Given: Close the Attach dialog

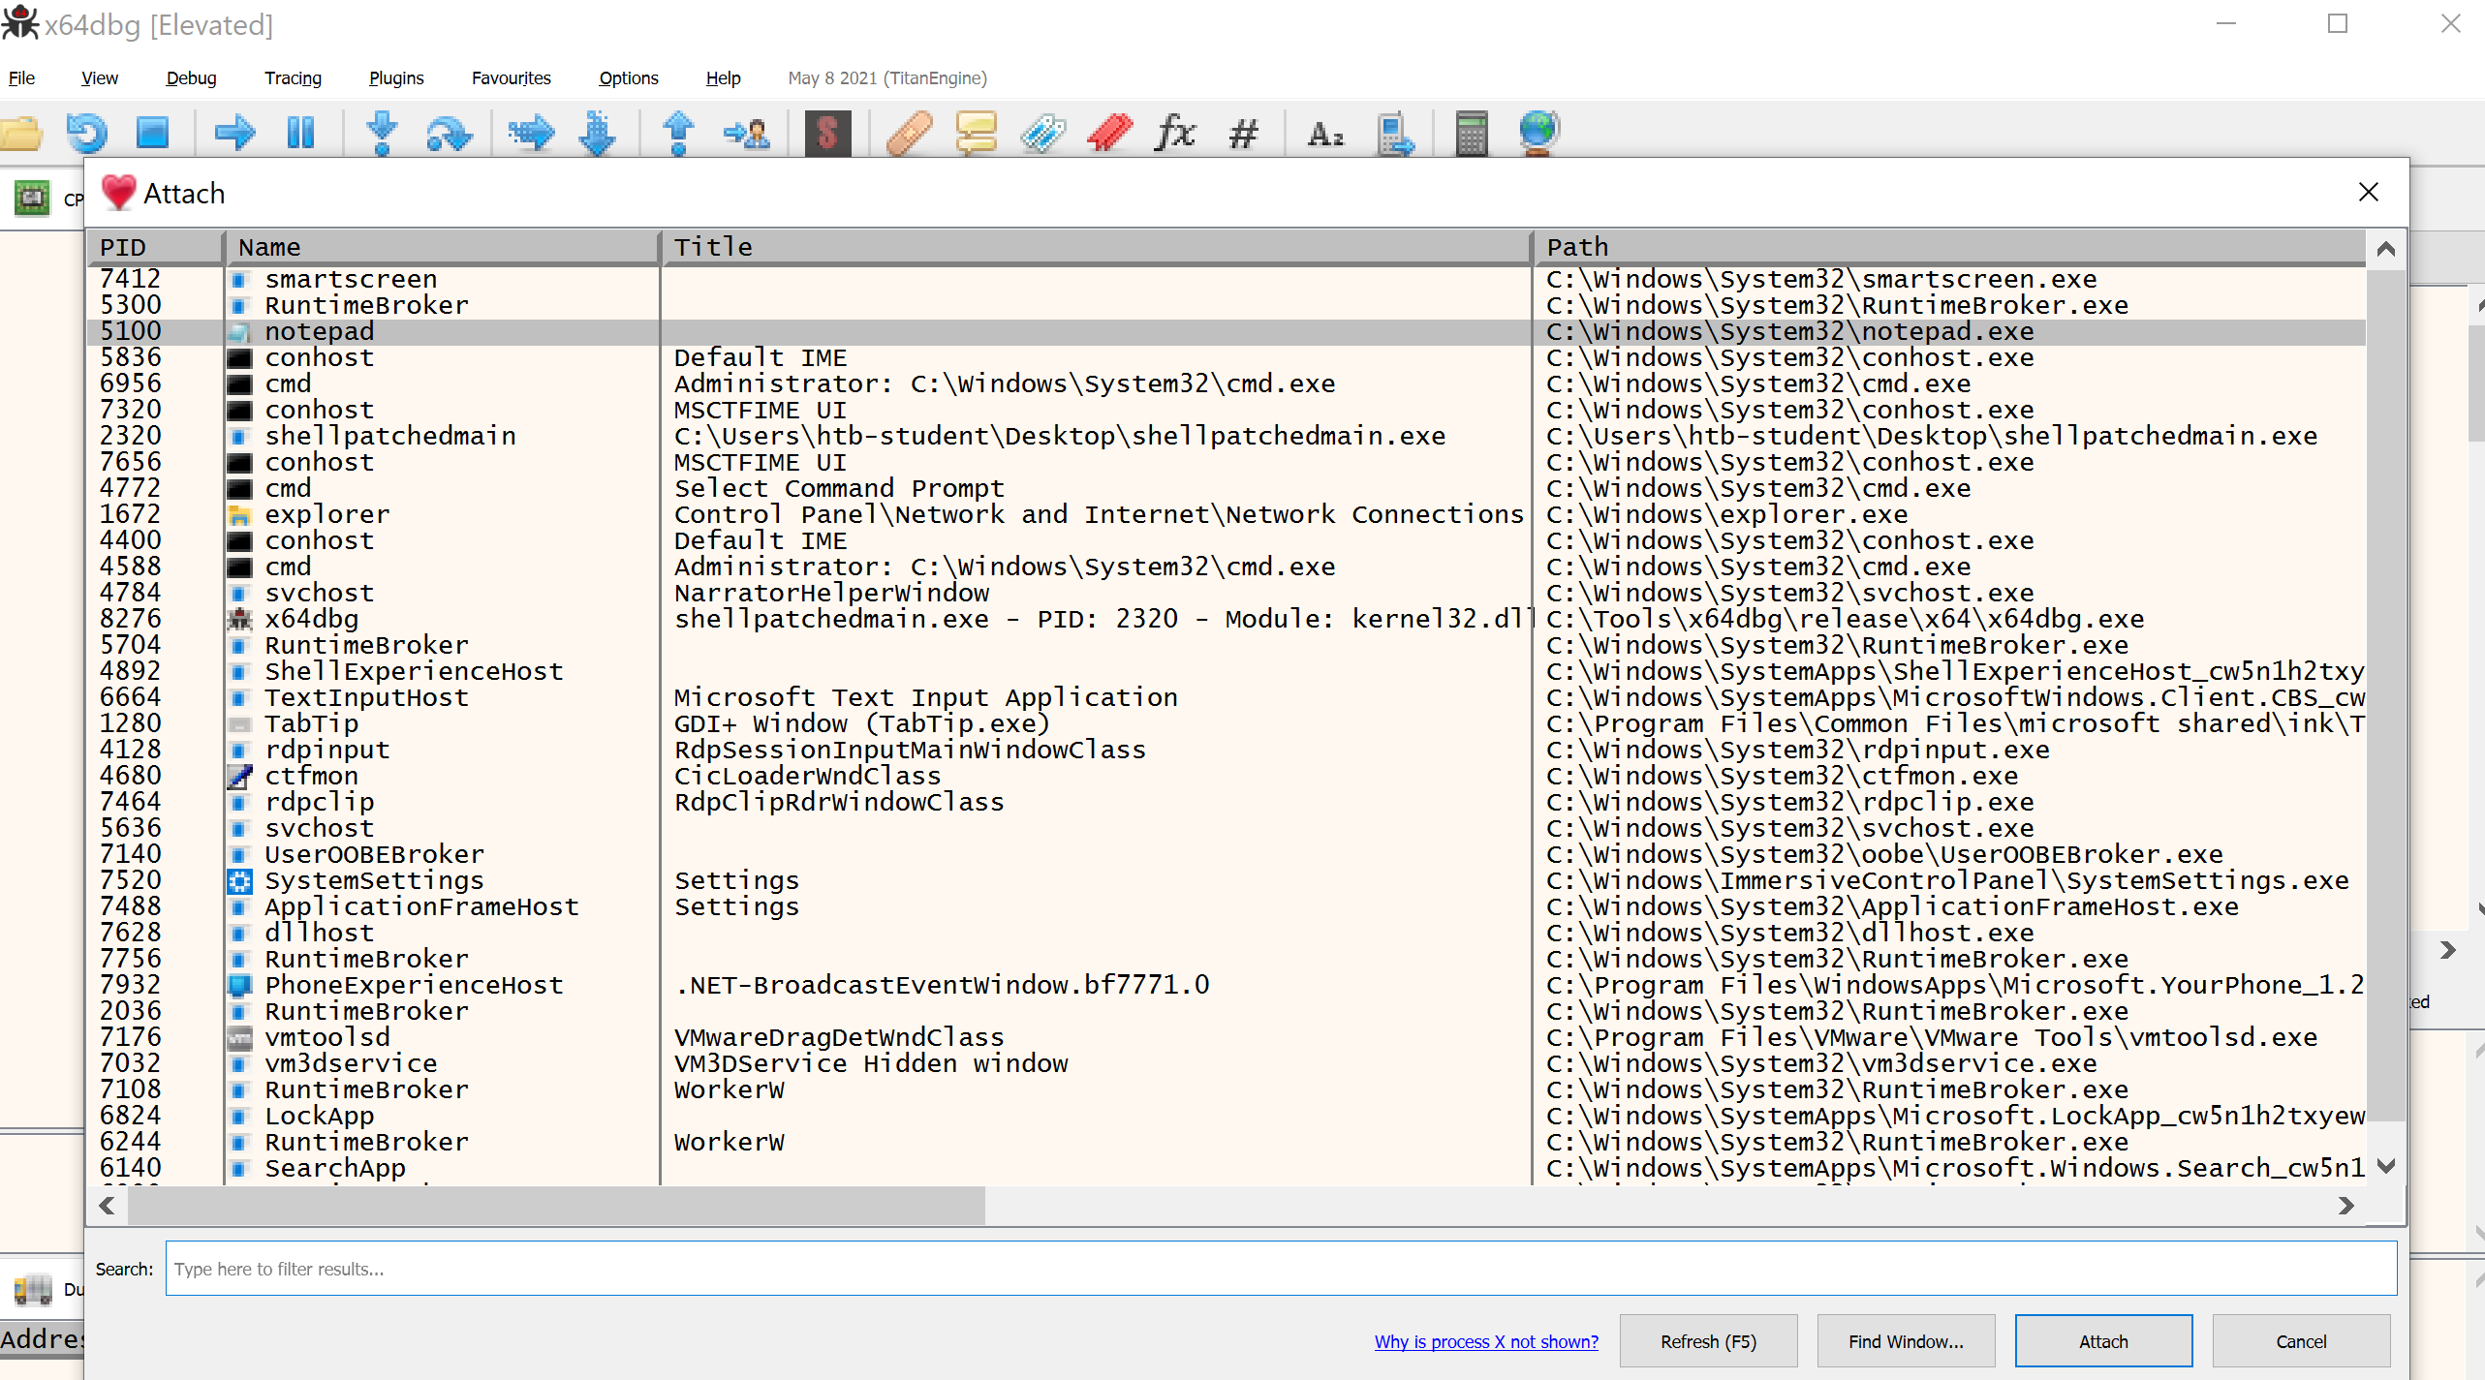Looking at the screenshot, I should pyautogui.click(x=2368, y=192).
